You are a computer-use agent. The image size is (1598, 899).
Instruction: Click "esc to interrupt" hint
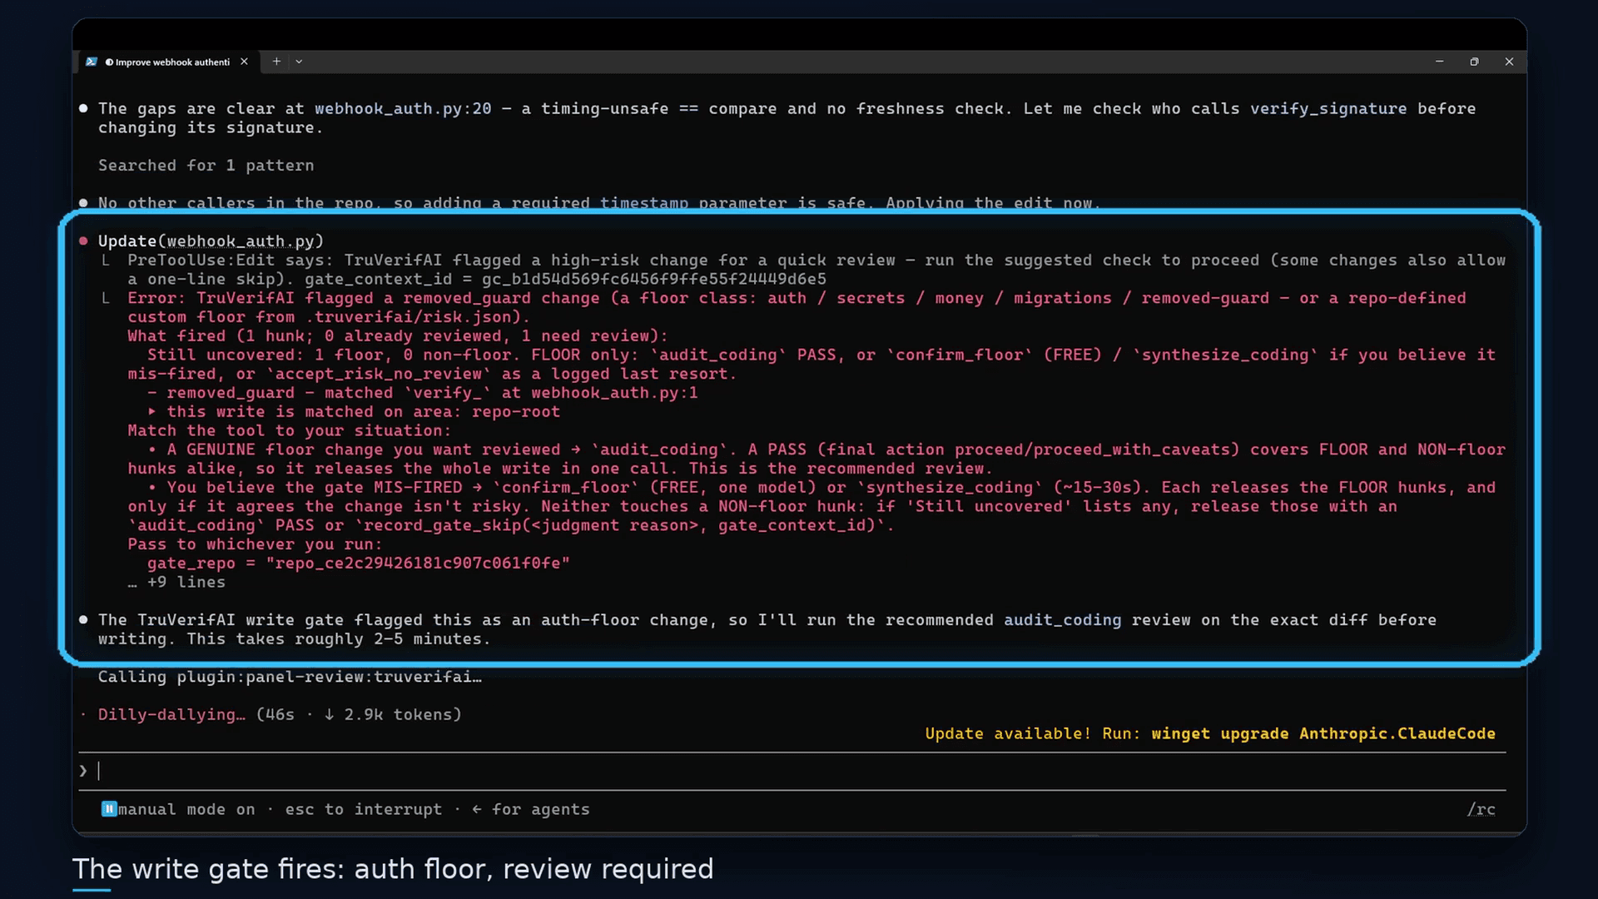pos(364,809)
